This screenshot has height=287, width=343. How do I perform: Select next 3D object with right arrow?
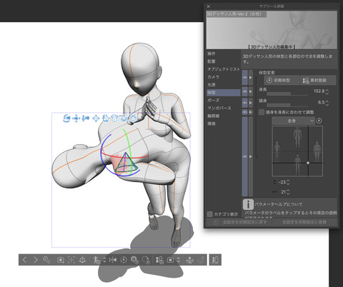coord(36,260)
